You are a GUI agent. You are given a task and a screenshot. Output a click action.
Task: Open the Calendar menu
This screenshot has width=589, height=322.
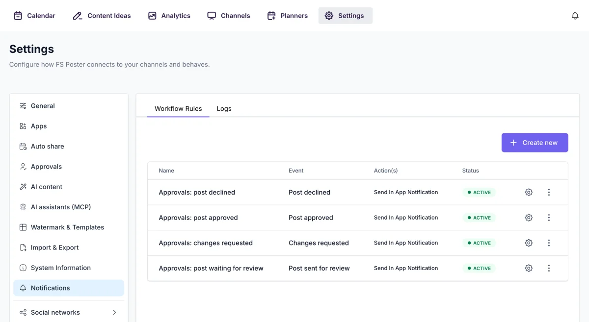click(34, 16)
